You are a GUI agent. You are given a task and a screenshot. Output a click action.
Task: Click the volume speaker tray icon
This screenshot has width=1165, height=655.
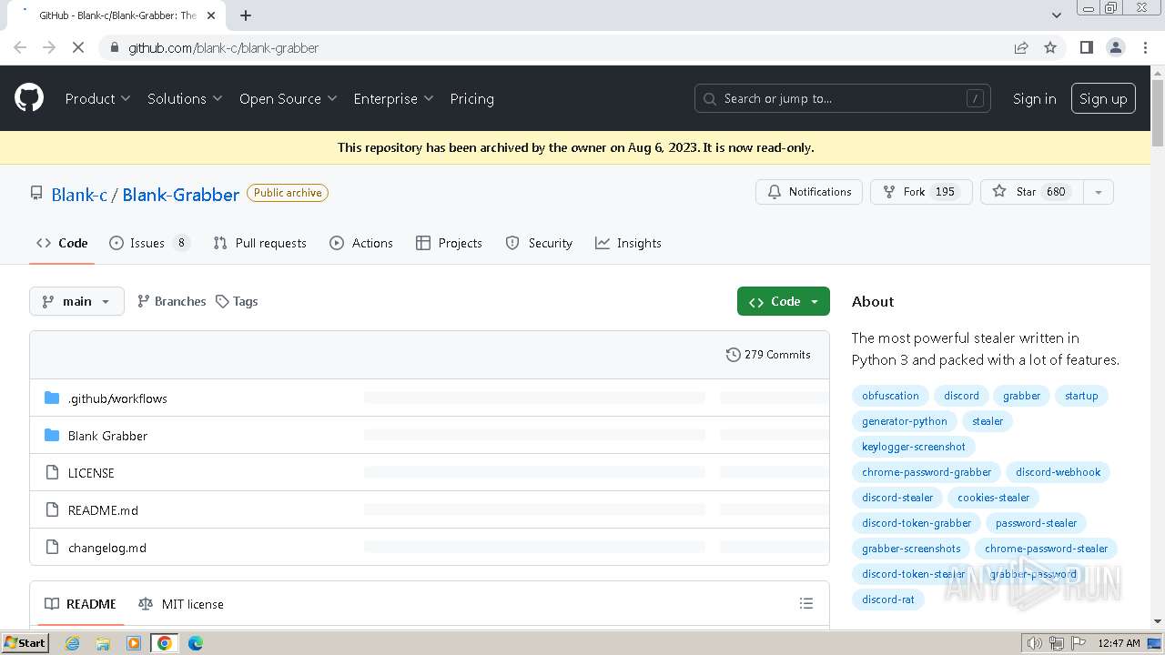click(x=1035, y=643)
